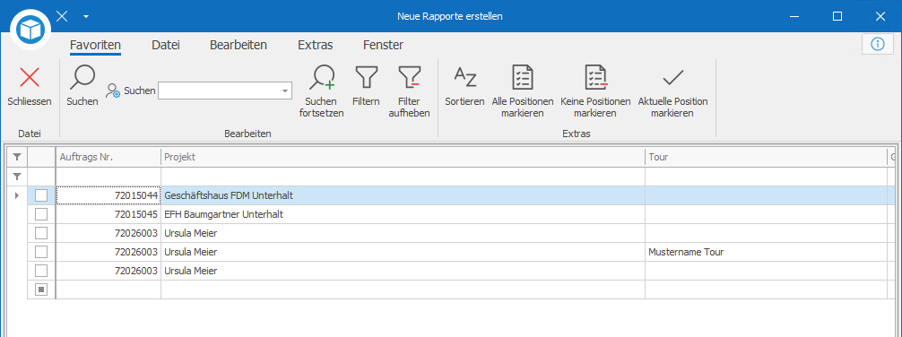
Task: Open the Fenster ribbon tab
Action: coord(383,45)
